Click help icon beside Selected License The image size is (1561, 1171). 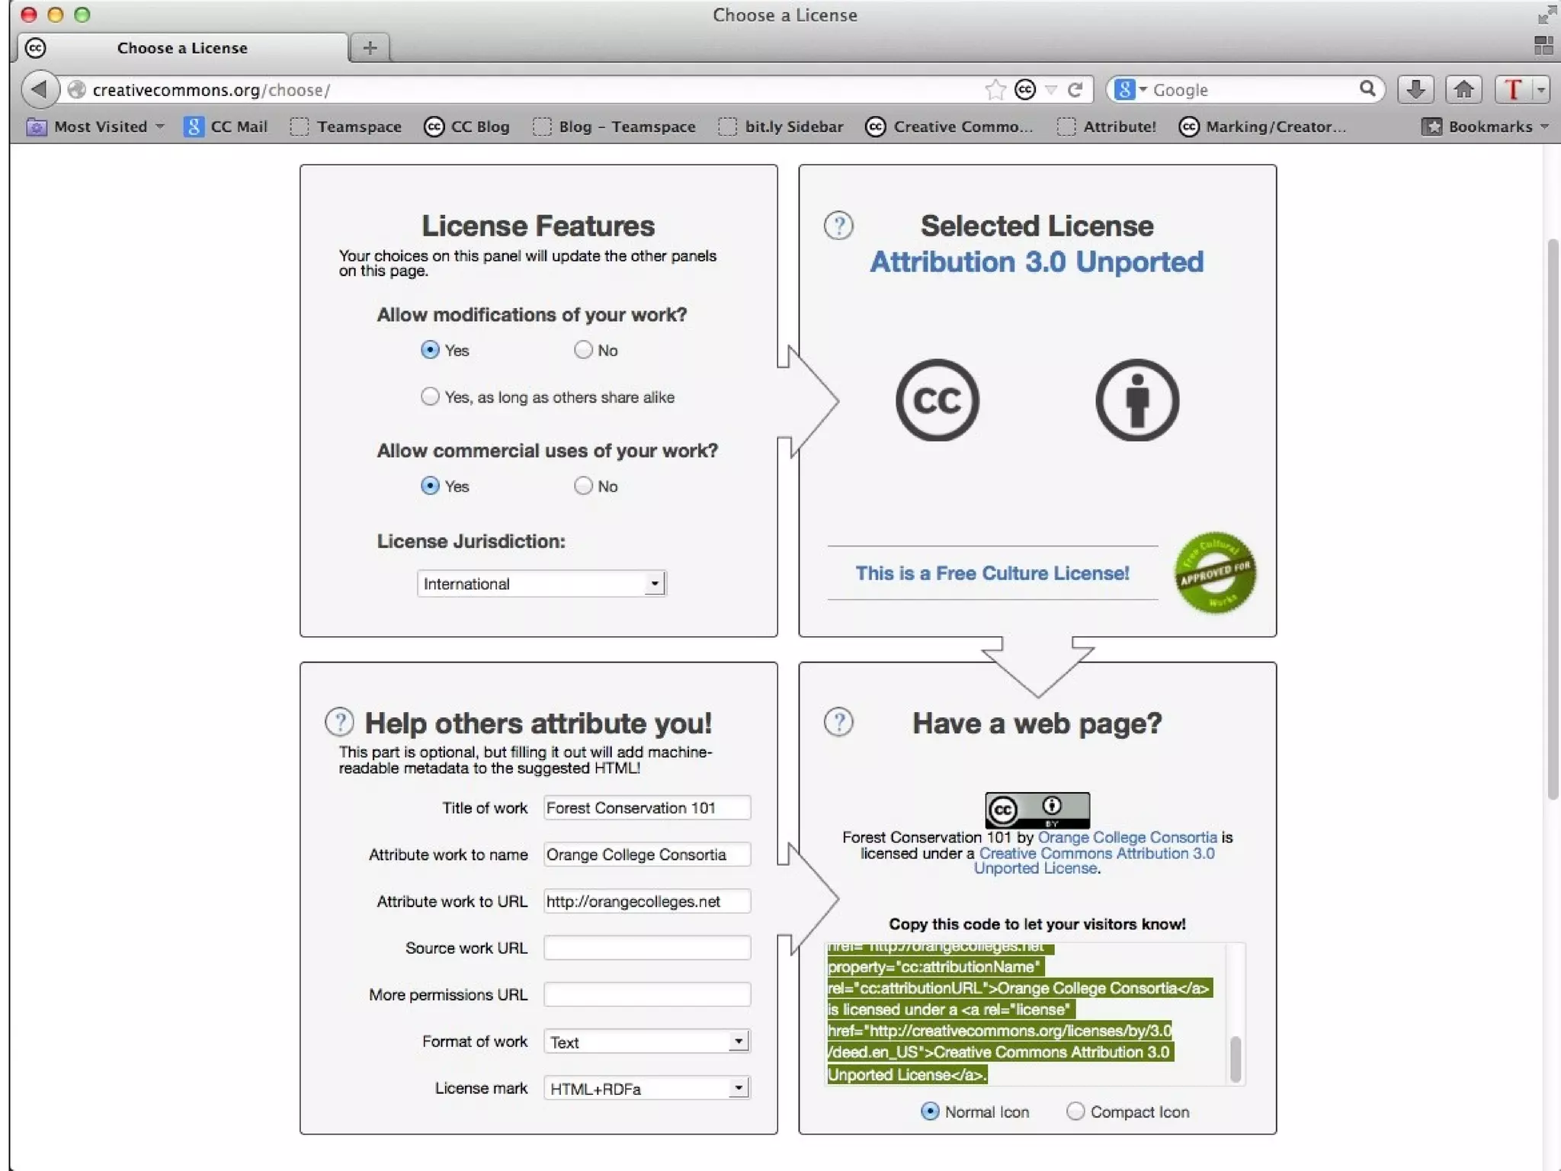point(838,226)
